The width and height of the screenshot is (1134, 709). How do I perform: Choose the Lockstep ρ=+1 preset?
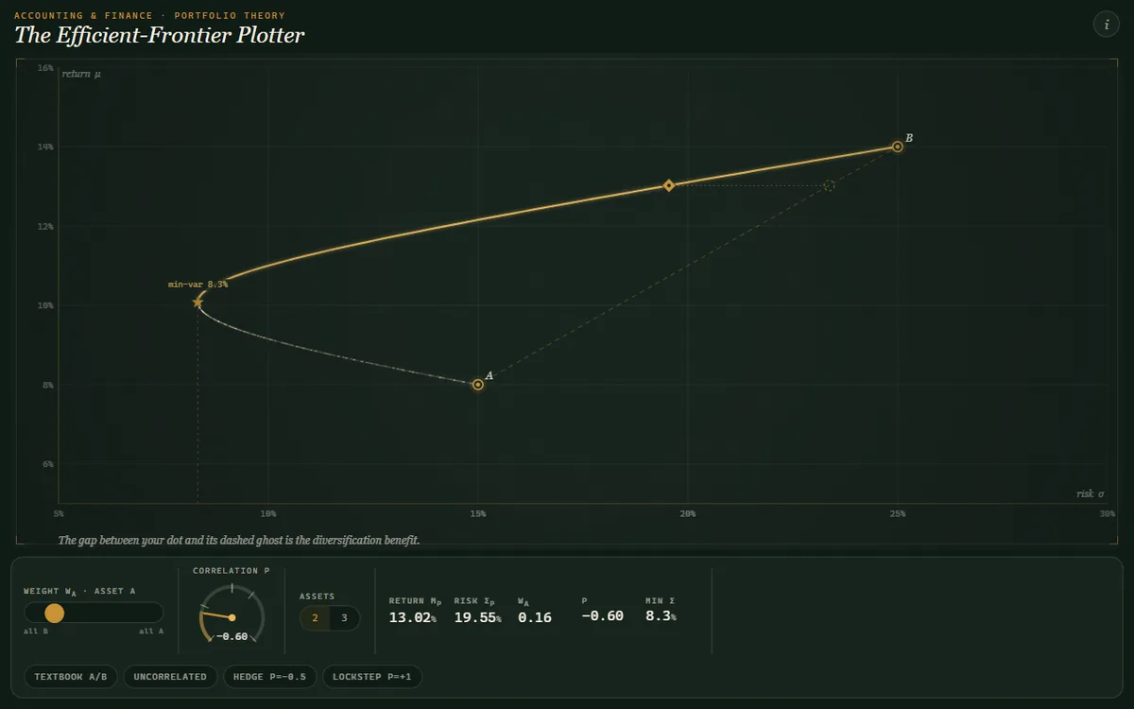pyautogui.click(x=372, y=677)
